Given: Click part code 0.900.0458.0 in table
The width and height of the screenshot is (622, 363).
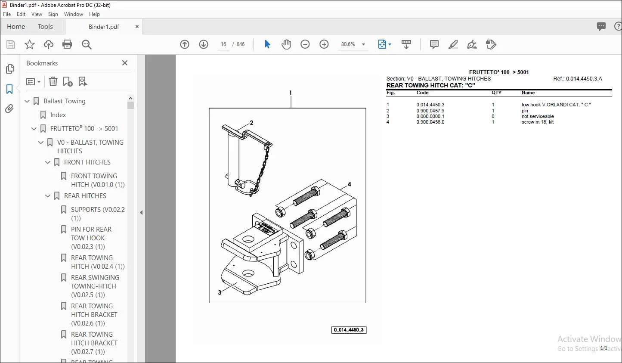Looking at the screenshot, I should pyautogui.click(x=430, y=122).
